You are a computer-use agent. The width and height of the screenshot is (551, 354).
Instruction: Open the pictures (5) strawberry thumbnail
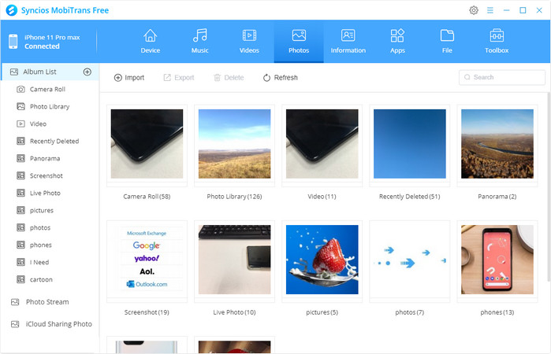click(322, 260)
